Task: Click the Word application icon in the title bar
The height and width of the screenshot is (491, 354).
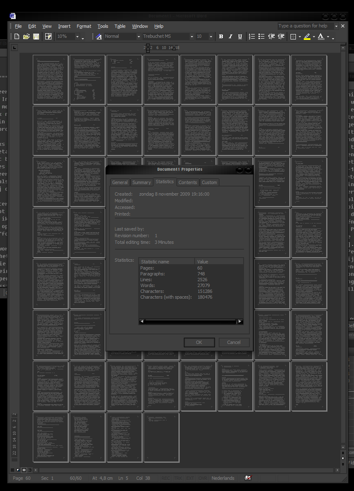Action: 12,16
